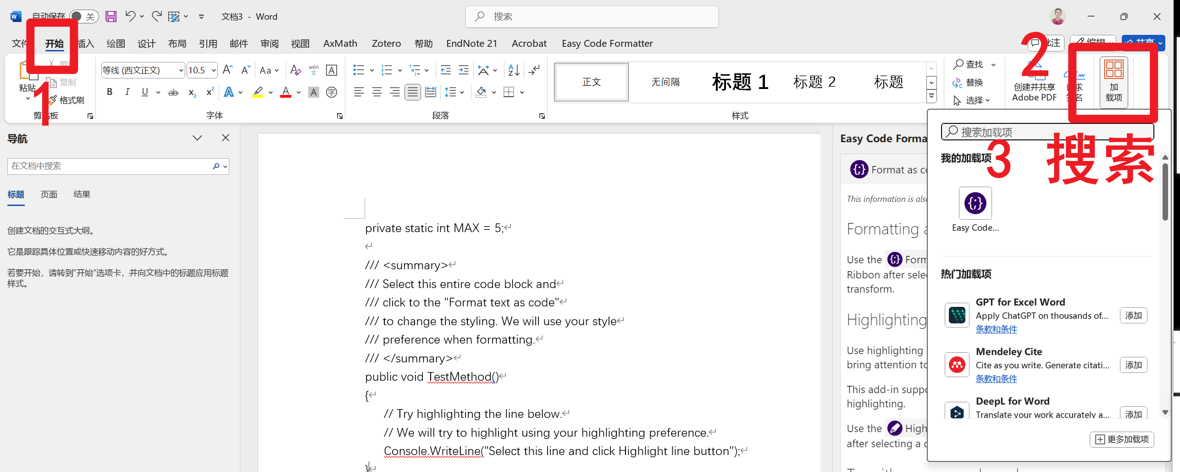
Task: Open the change case (Aa) dropdown
Action: point(269,70)
